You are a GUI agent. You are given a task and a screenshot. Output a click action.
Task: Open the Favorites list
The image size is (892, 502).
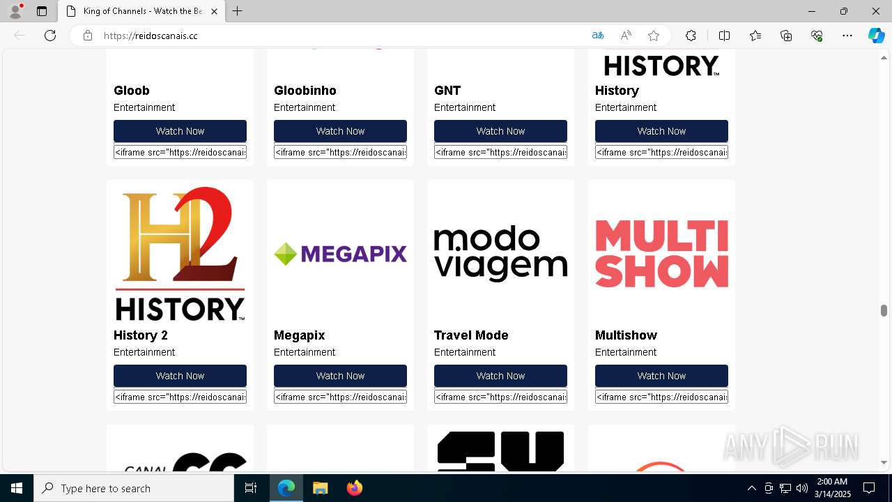(755, 36)
